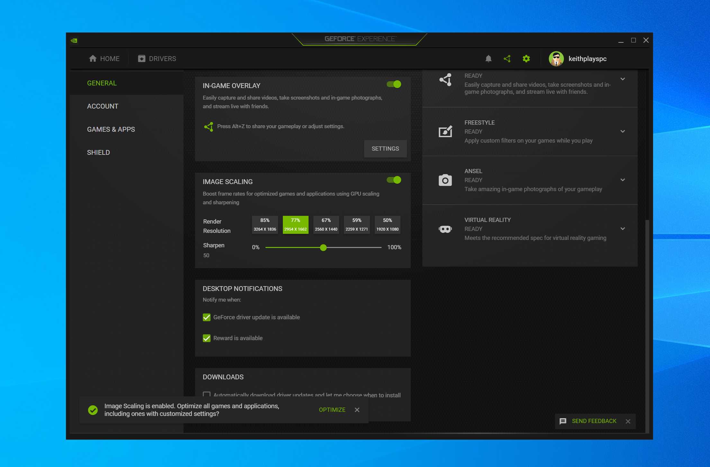Click the Ansel camera icon

click(445, 180)
